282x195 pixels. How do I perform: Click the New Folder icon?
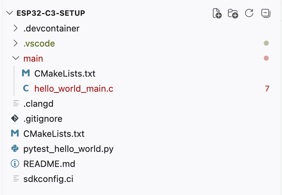(x=233, y=13)
